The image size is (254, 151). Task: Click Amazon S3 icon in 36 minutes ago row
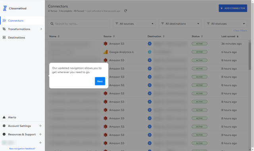click(106, 44)
